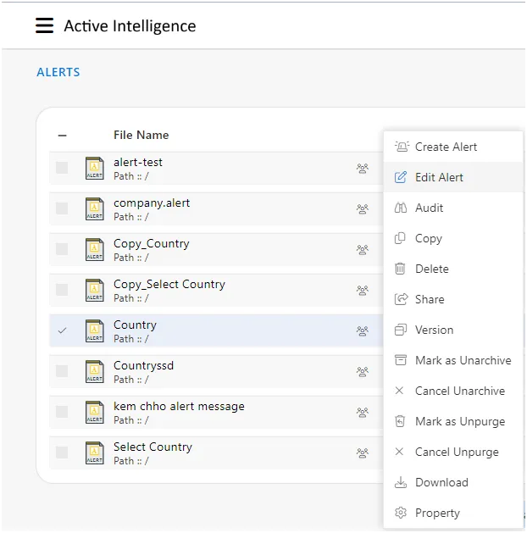This screenshot has height=533, width=527.
Task: Choose Cancel Unarchive menu entry
Action: click(453, 391)
